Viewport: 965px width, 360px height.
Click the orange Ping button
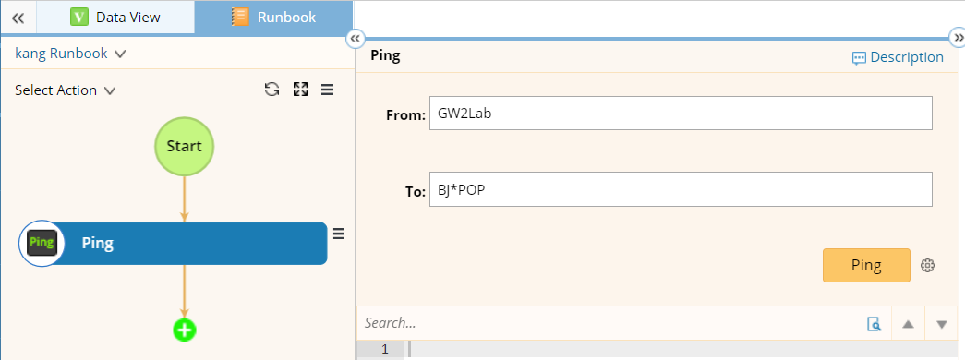(866, 265)
